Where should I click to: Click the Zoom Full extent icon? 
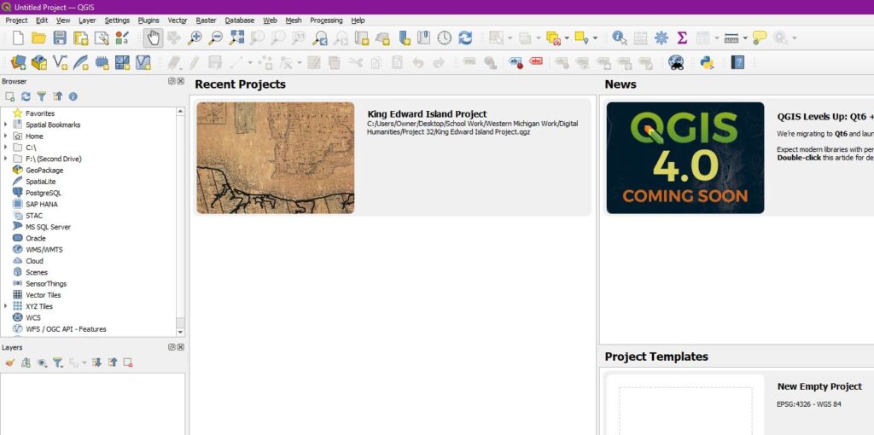[x=236, y=38]
